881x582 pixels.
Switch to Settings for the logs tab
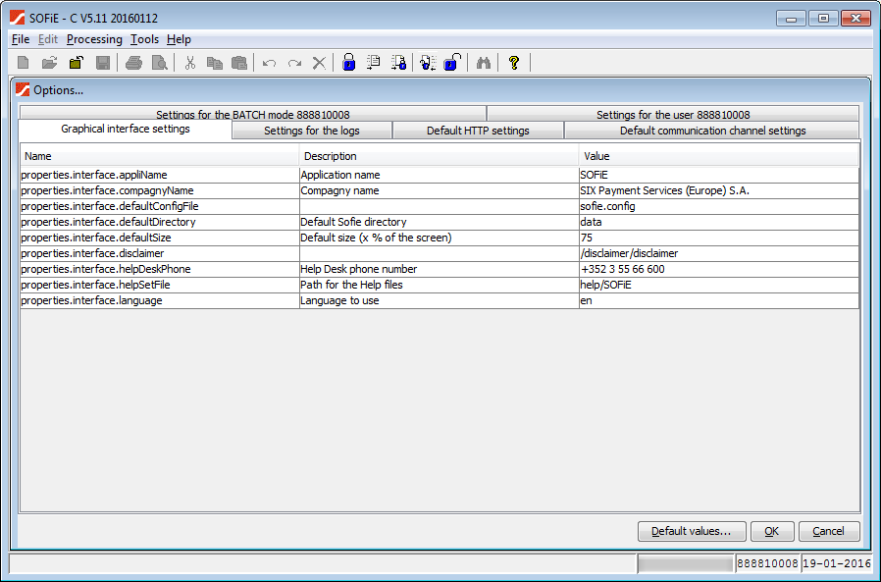(x=312, y=131)
